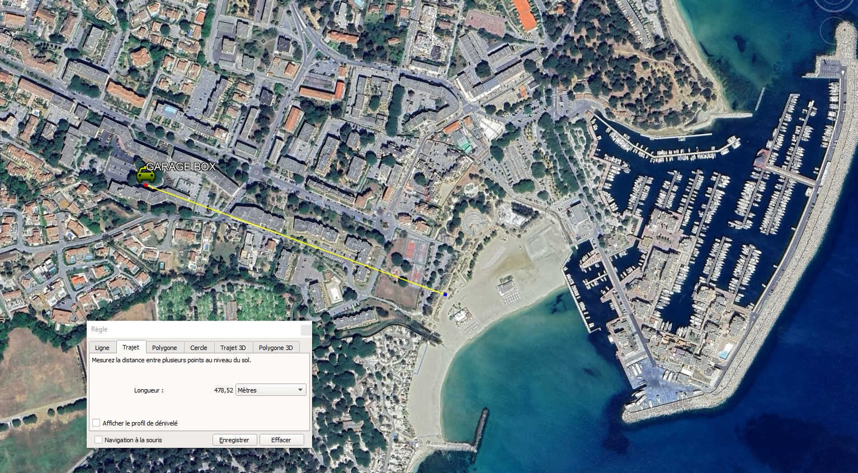Check Navigation à la souris
The height and width of the screenshot is (473, 858).
coord(98,439)
